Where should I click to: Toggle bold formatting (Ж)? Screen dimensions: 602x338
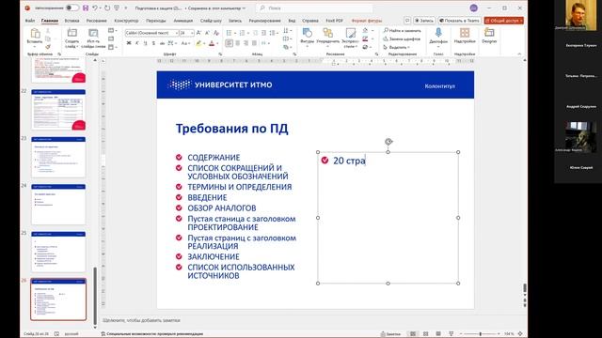tap(129, 43)
